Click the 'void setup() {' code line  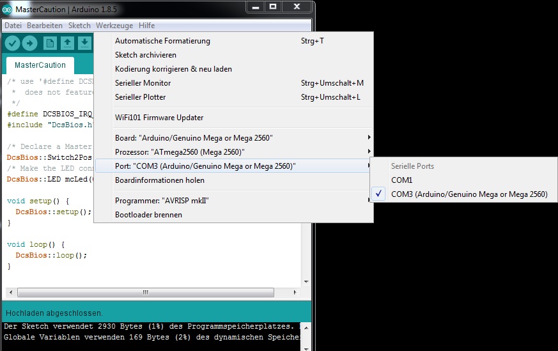[38, 201]
